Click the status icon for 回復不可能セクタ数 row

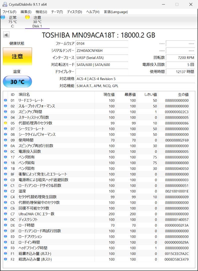click(6, 208)
